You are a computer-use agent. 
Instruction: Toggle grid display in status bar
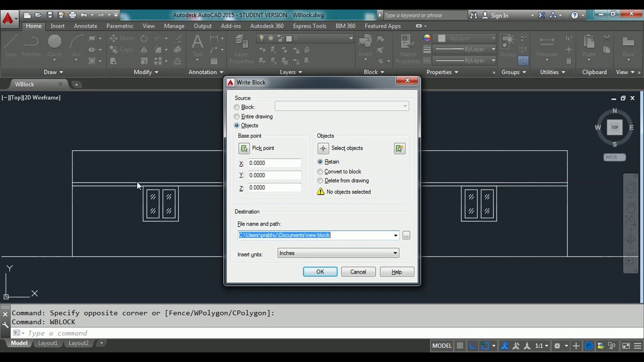[x=460, y=346]
